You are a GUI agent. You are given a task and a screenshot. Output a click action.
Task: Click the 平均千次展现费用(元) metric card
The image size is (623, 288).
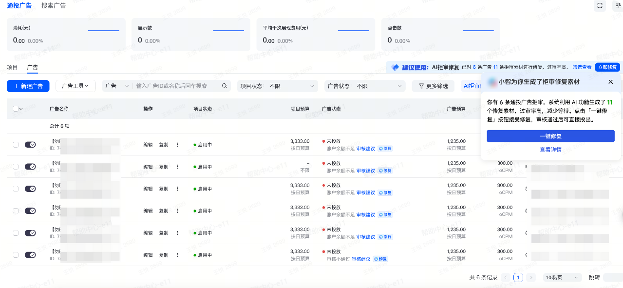click(x=316, y=35)
